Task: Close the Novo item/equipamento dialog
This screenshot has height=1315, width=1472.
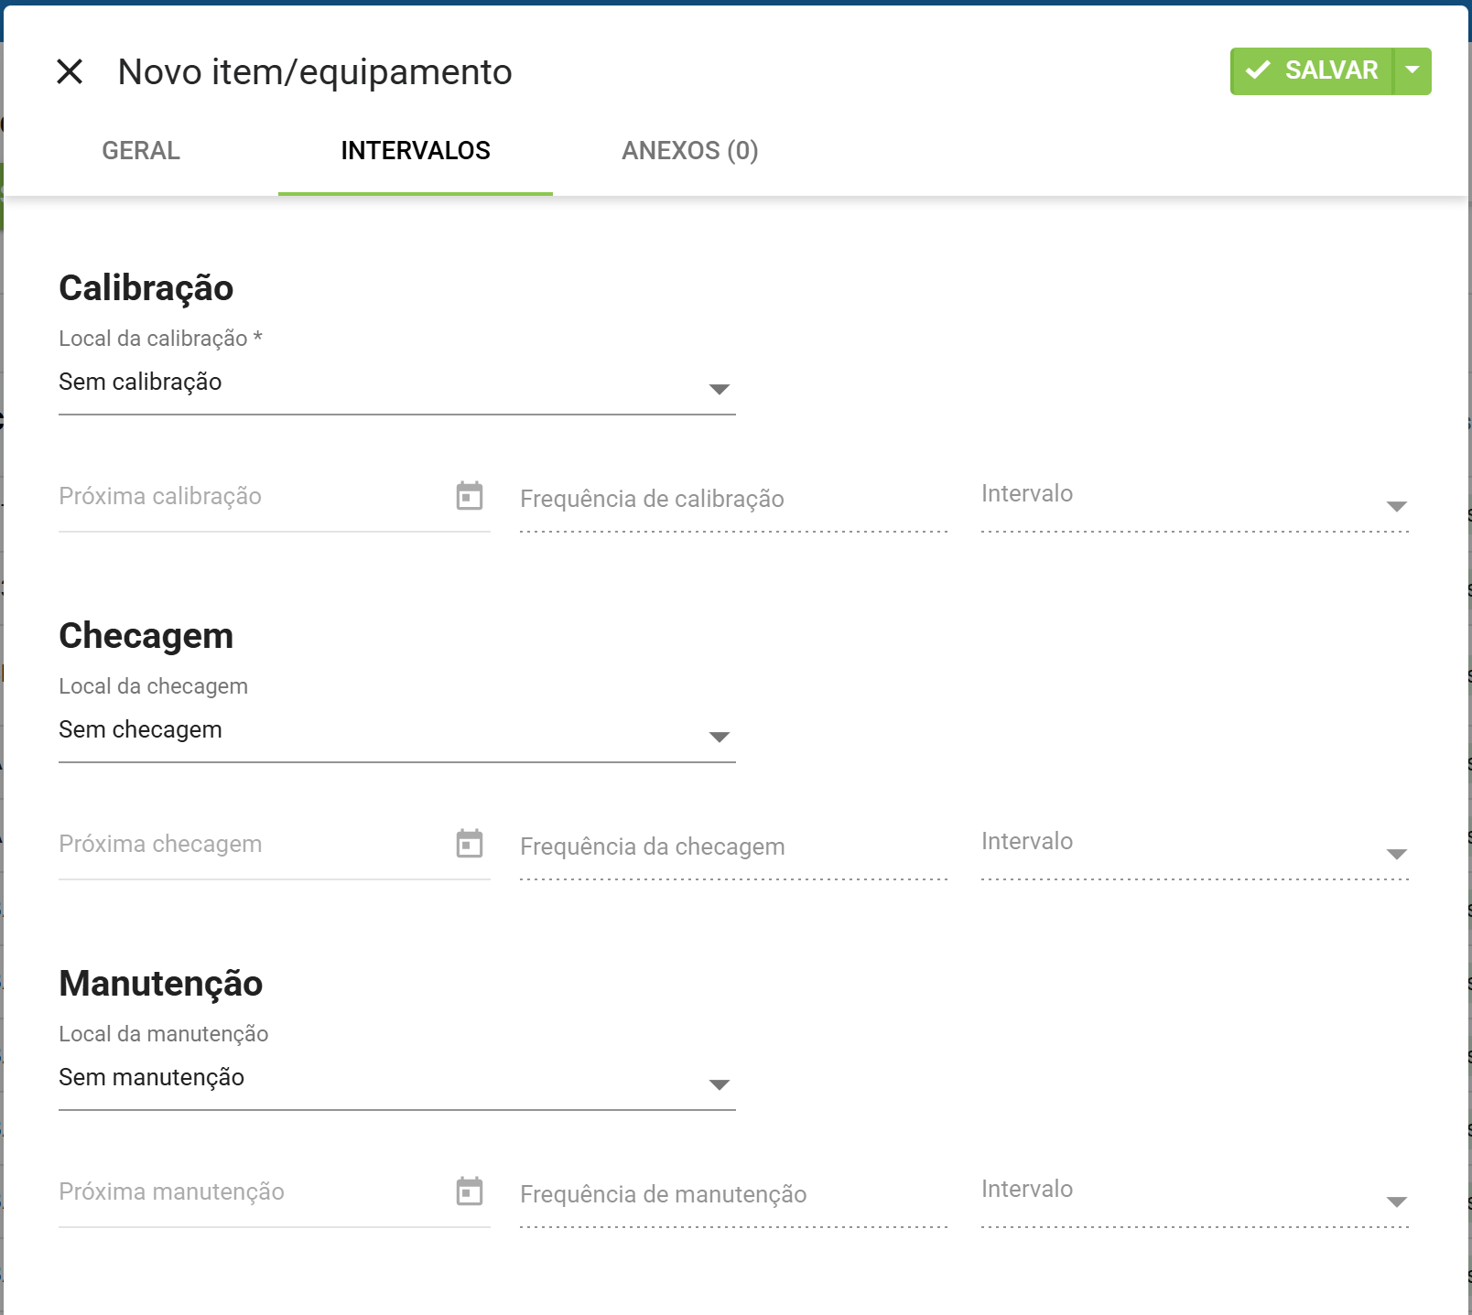Action: [70, 71]
